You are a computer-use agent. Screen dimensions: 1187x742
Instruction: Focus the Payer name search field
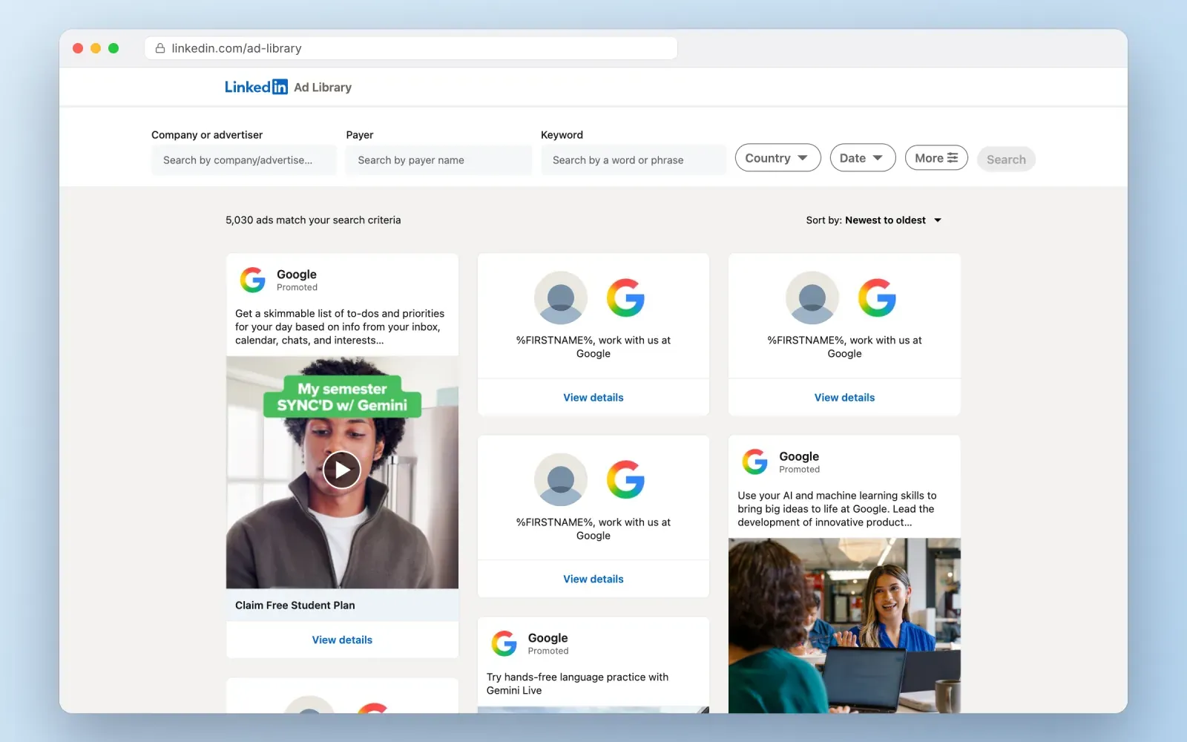[x=439, y=160]
